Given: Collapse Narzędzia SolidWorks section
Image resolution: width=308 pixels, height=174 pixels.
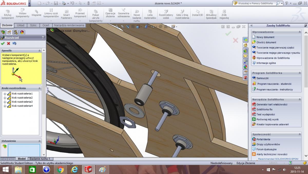Looking at the screenshot, I should click(299, 99).
